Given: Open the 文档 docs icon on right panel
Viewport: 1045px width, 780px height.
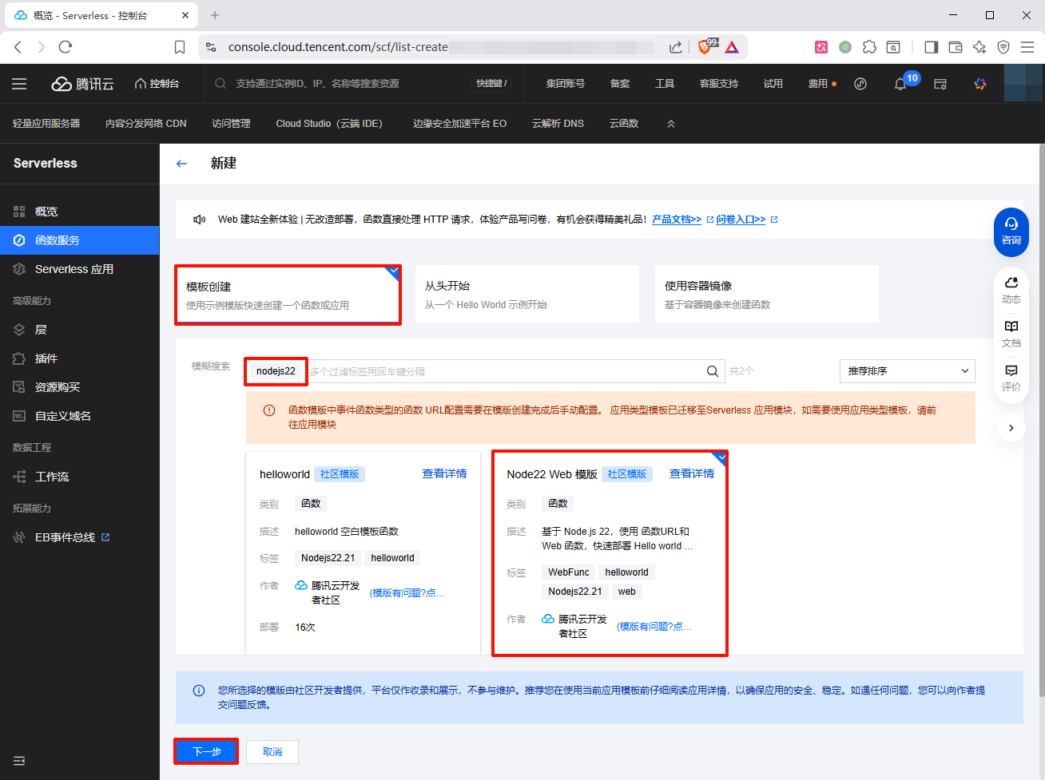Looking at the screenshot, I should pos(1011,333).
